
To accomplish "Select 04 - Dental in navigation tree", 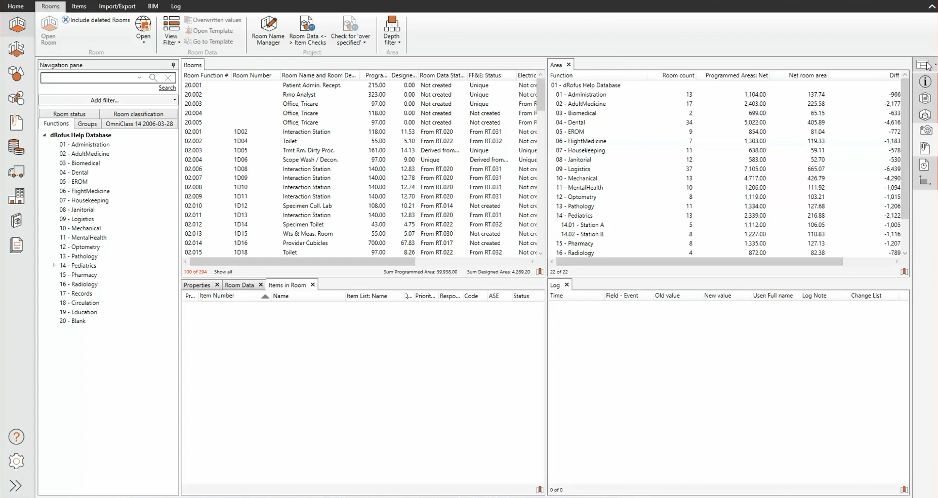I will tap(74, 173).
